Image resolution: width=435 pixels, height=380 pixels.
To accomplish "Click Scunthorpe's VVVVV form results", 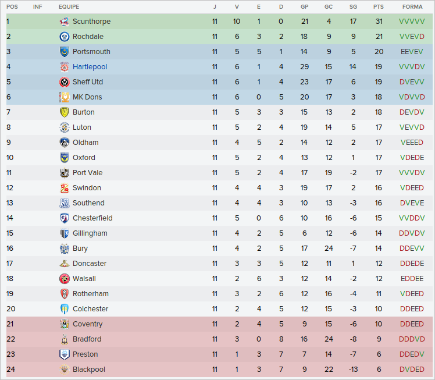I will (x=412, y=22).
